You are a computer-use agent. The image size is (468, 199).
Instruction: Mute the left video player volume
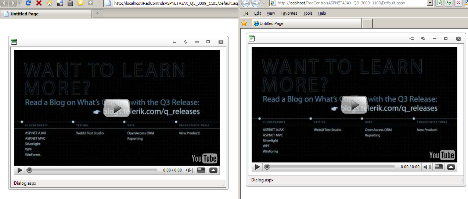189,170
